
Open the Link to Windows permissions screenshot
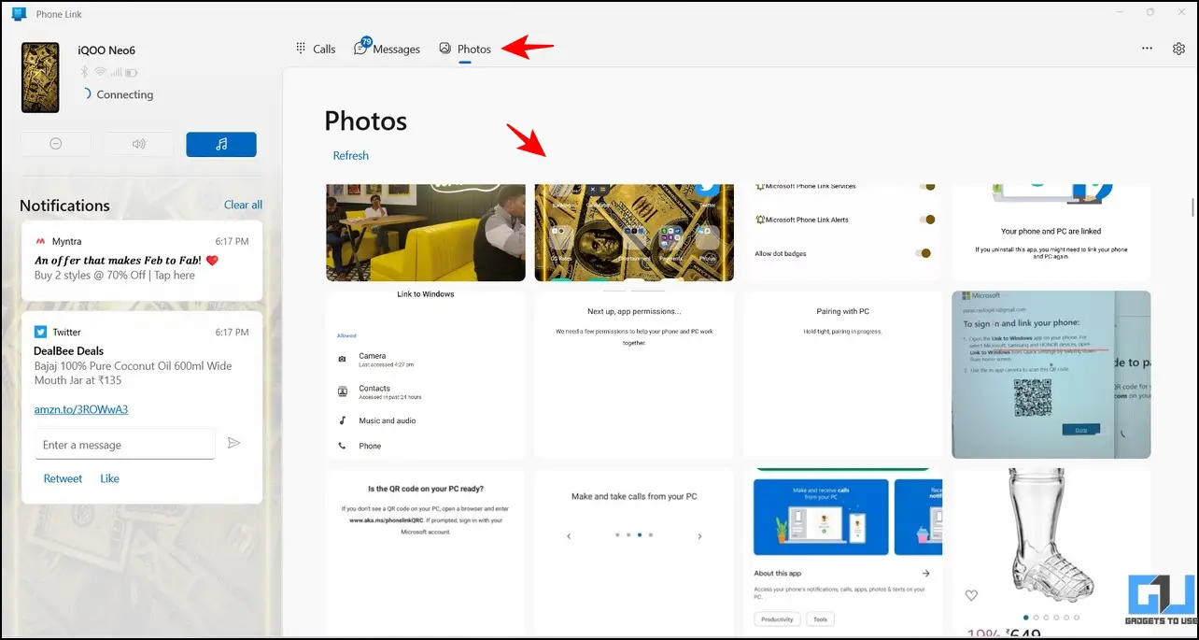[x=426, y=375]
